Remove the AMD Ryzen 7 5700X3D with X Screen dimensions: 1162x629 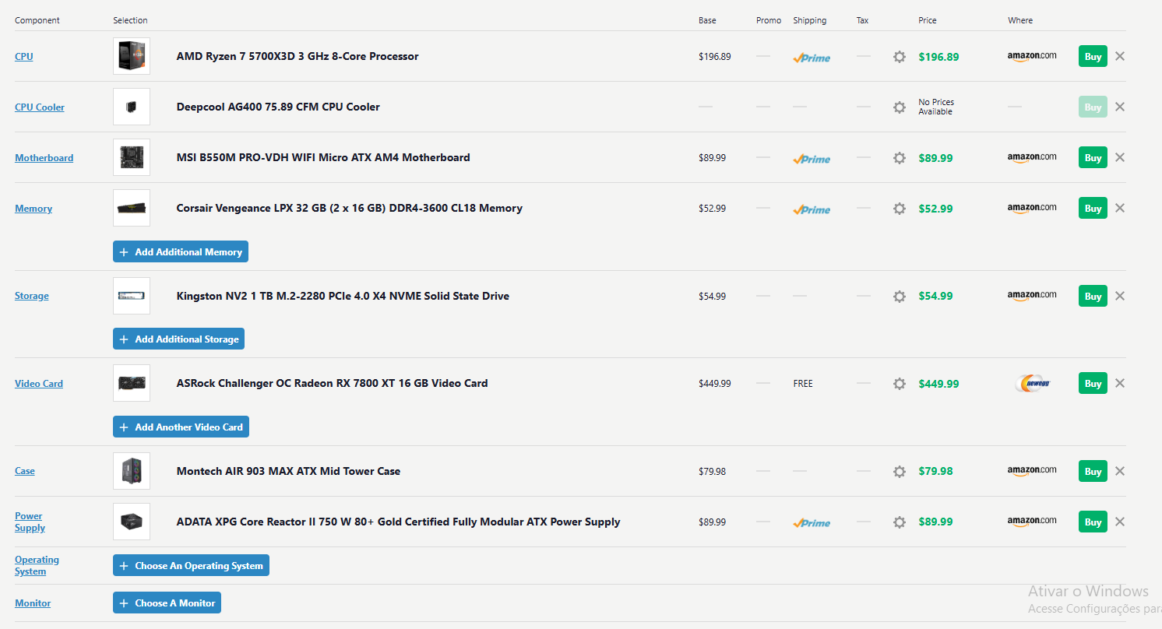pos(1120,56)
